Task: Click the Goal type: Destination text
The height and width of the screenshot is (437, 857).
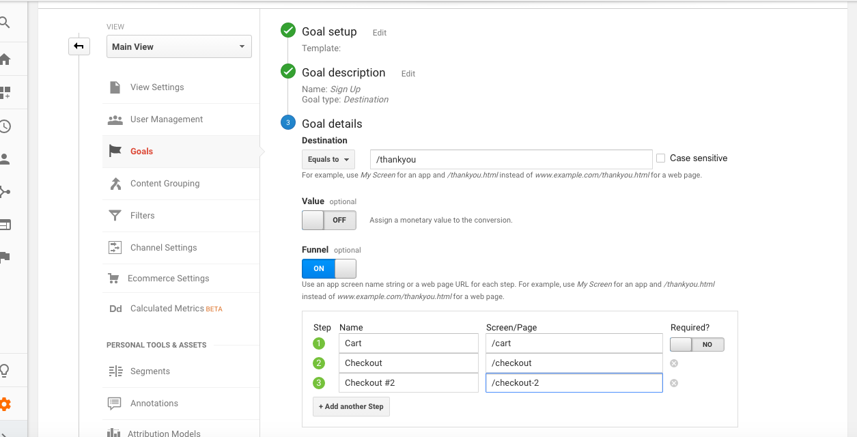Action: (345, 100)
